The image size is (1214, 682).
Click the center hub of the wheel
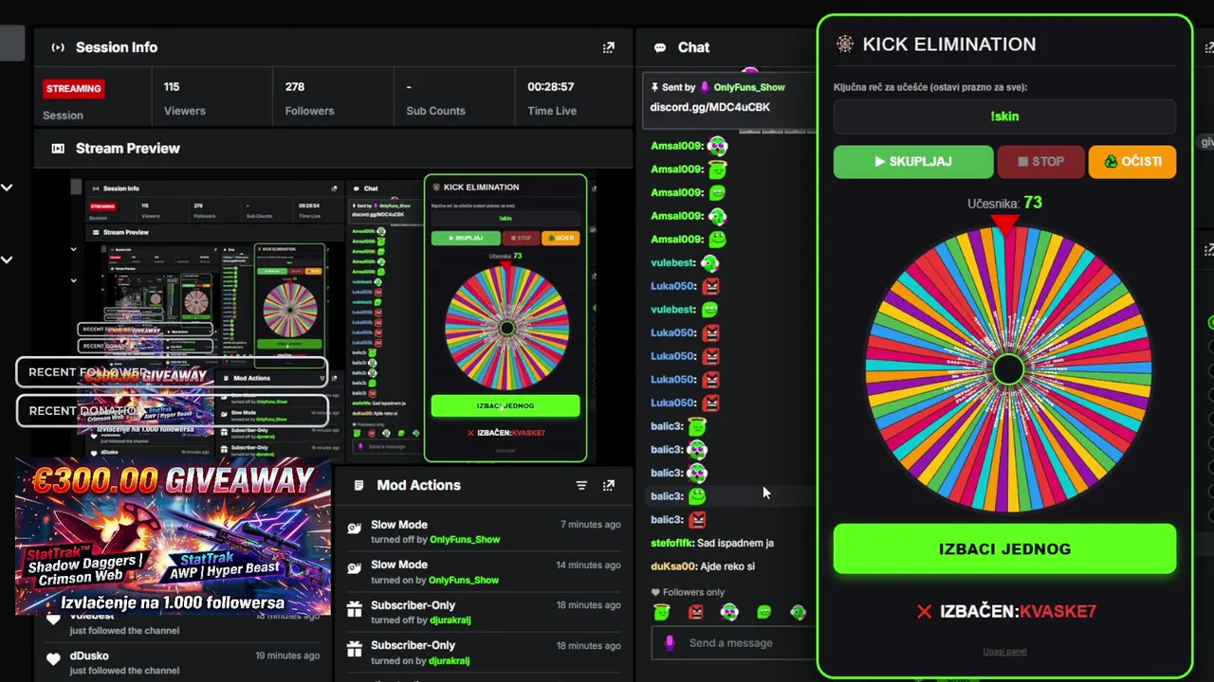(1008, 369)
